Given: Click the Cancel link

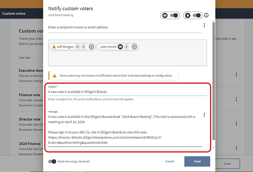Looking at the screenshot, I should 169,161.
